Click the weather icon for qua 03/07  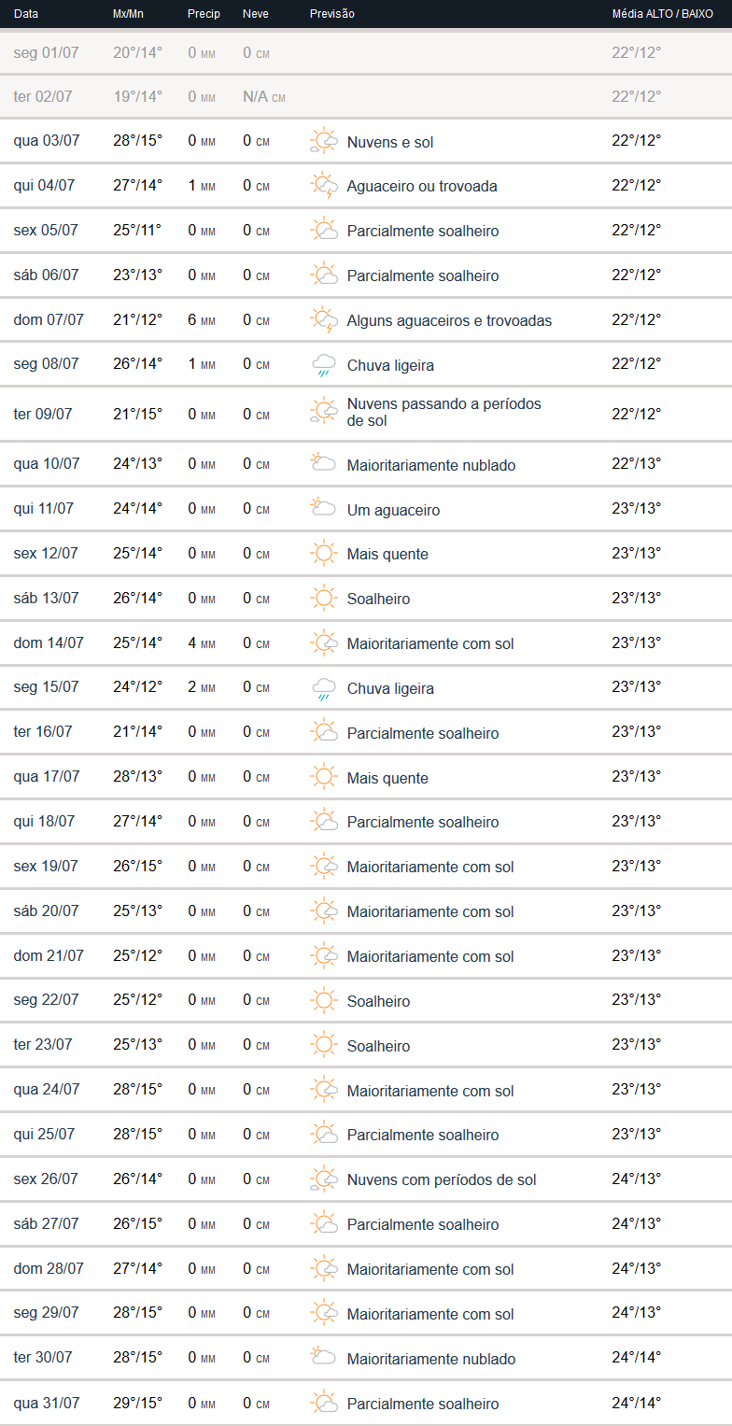click(x=323, y=142)
